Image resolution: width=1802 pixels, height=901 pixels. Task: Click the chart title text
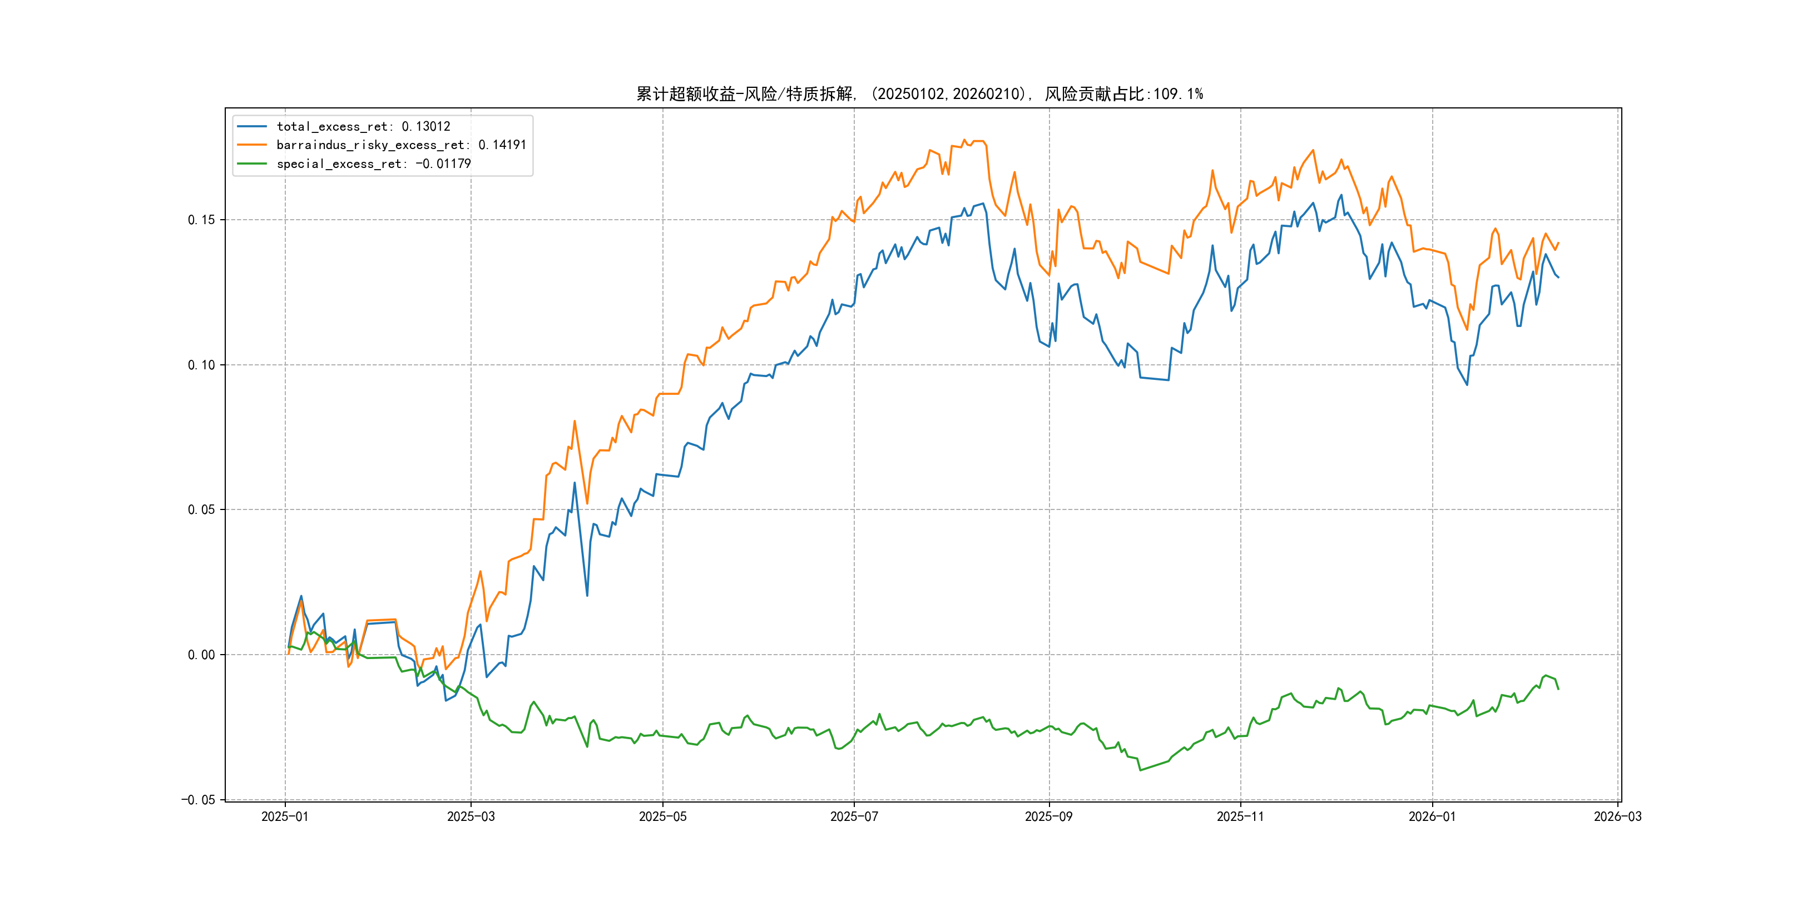pos(919,94)
